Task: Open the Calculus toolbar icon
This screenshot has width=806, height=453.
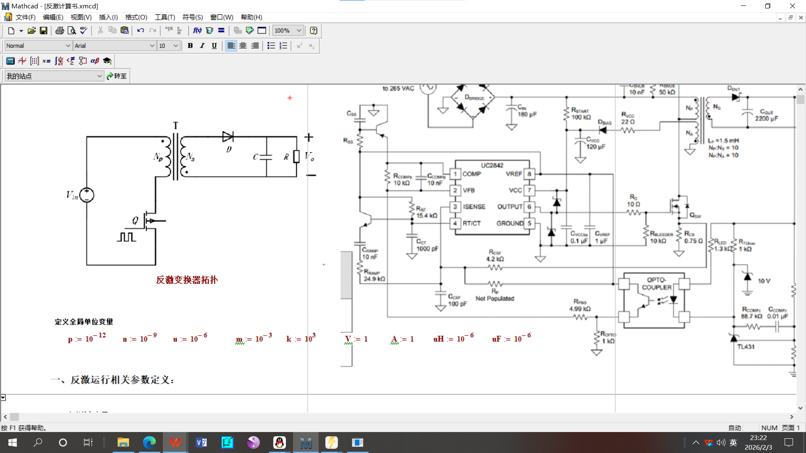Action: coord(59,61)
